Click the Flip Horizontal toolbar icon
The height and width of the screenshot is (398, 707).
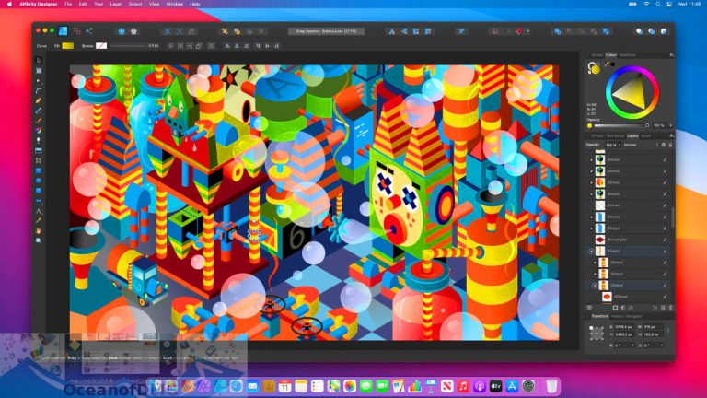pyautogui.click(x=392, y=31)
